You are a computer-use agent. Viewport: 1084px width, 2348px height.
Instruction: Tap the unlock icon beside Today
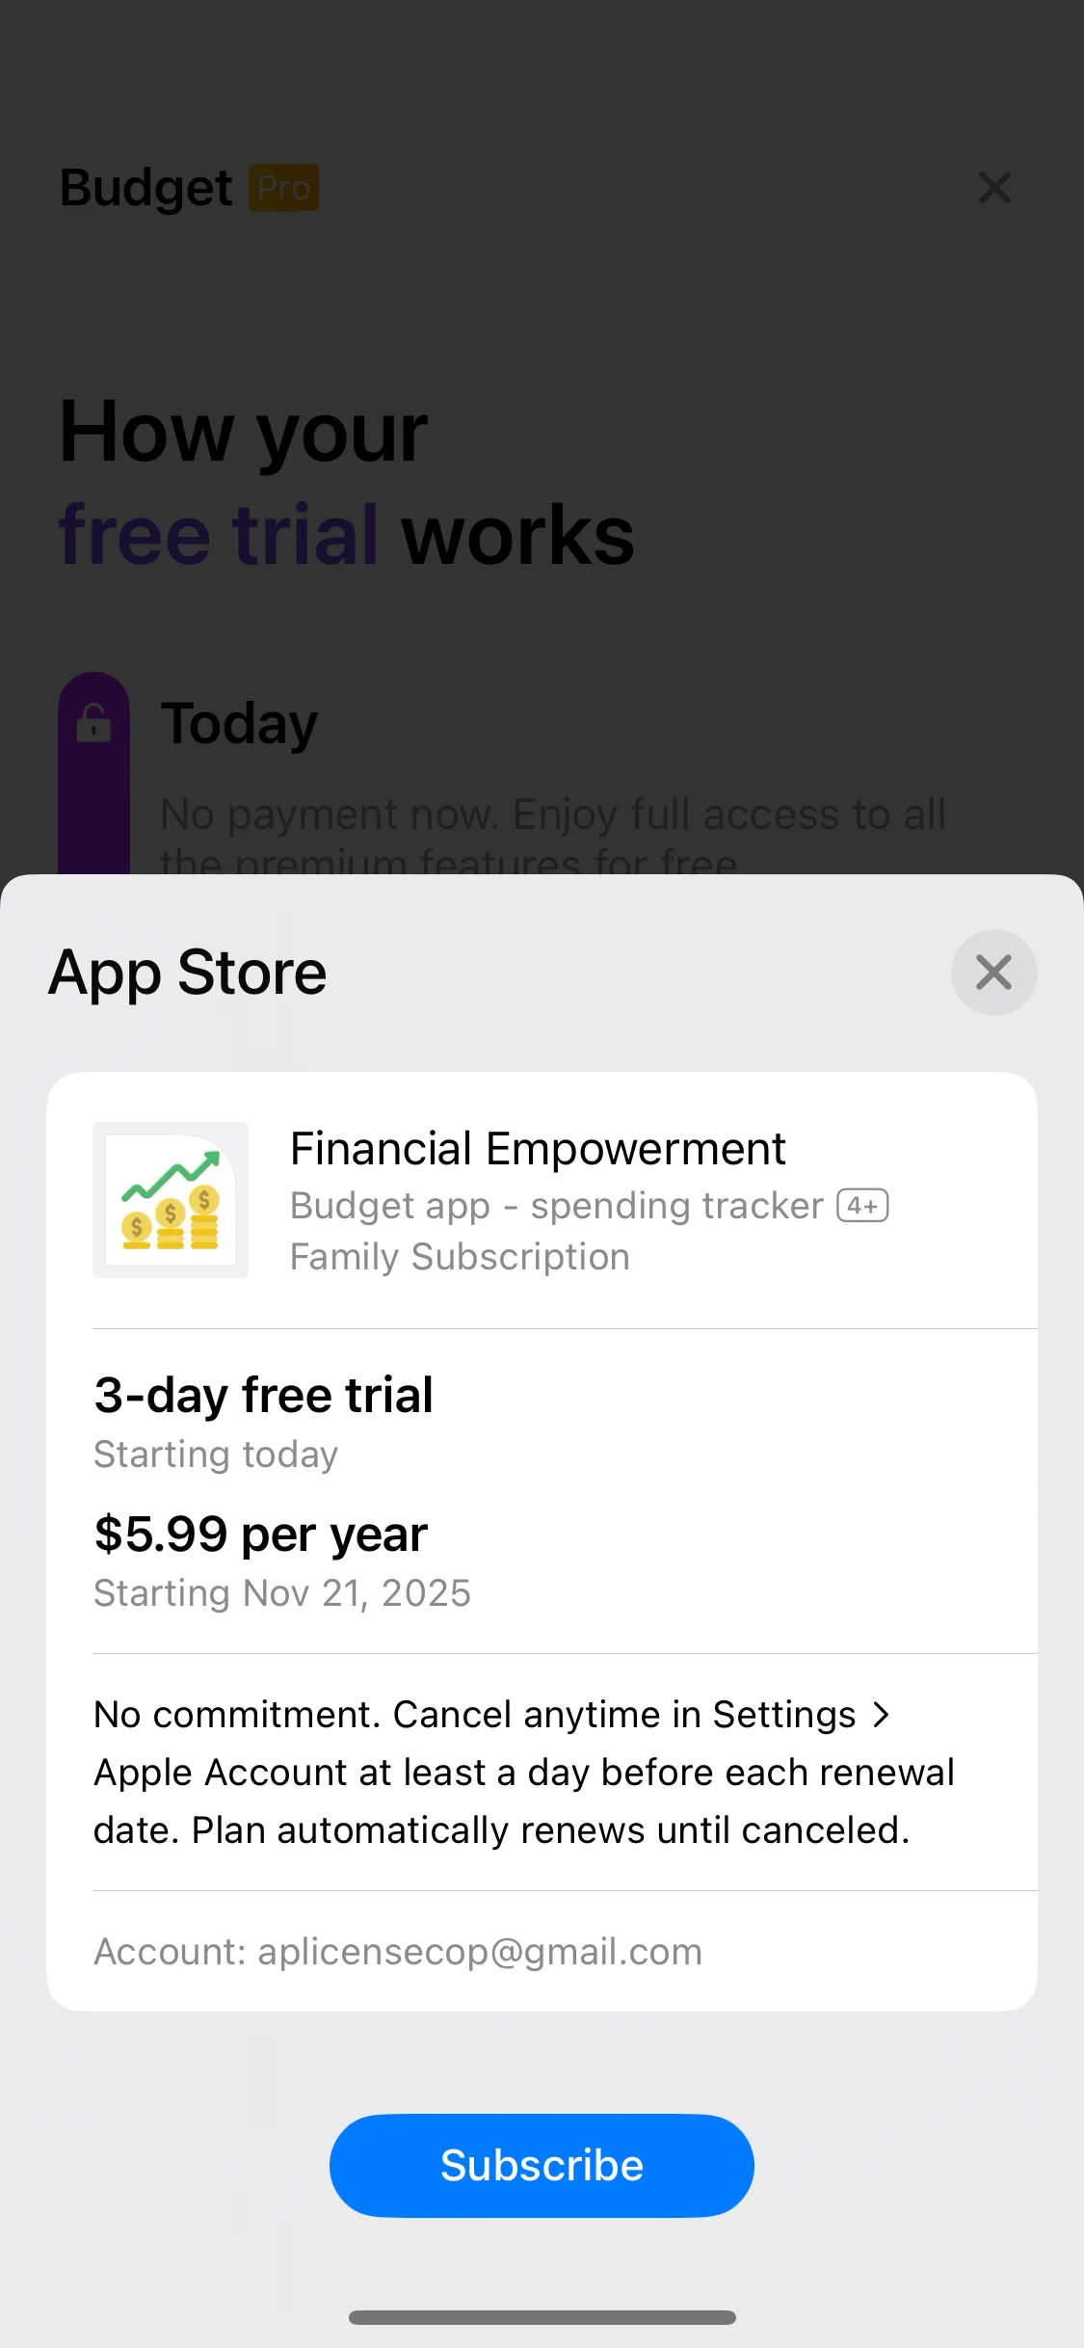[x=93, y=723]
